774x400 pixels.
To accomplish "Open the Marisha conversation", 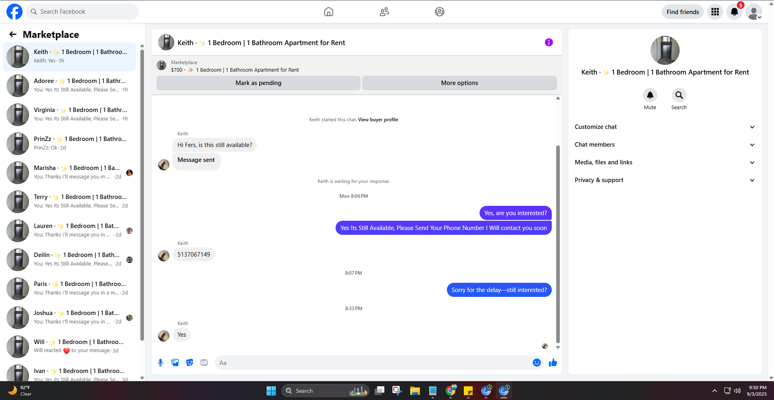I will 70,172.
